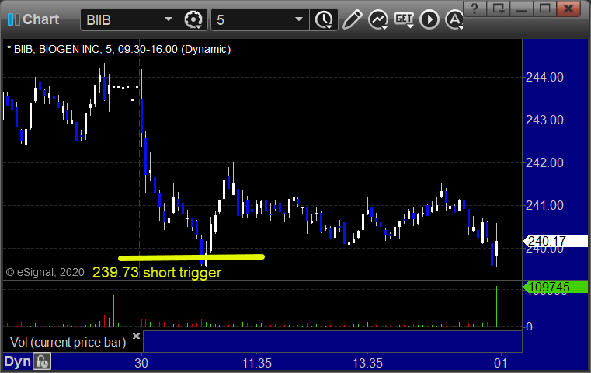Viewport: 591px width, 373px height.
Task: Click the help question mark button
Action: pyautogui.click(x=475, y=9)
